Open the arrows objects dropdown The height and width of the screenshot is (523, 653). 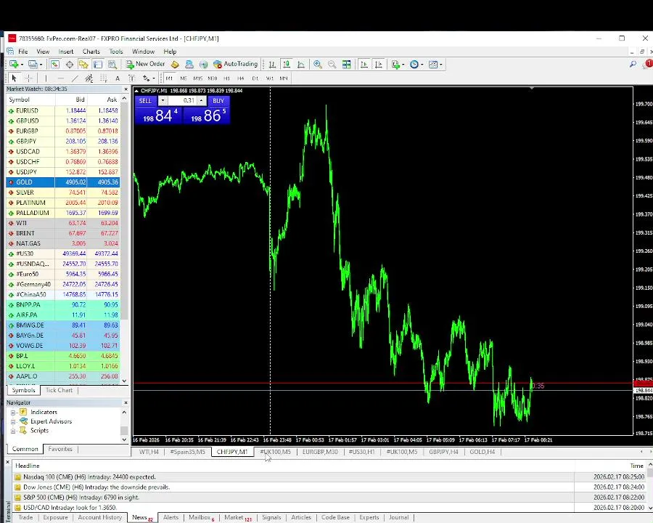pyautogui.click(x=148, y=78)
